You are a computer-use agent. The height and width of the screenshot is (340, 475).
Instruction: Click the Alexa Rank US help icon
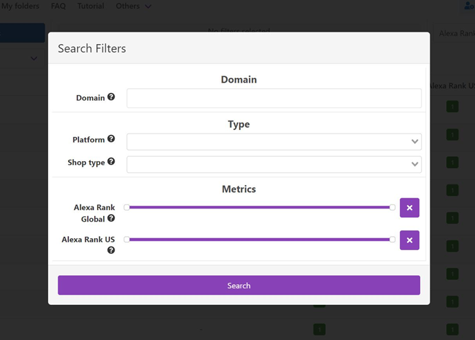[x=111, y=251]
